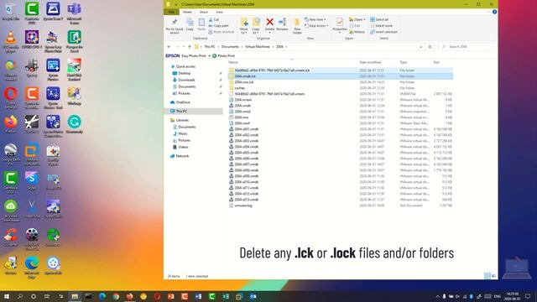Screen dimensions: 537x302
Task: Open Firefox desktop shortcut
Action: point(11,124)
